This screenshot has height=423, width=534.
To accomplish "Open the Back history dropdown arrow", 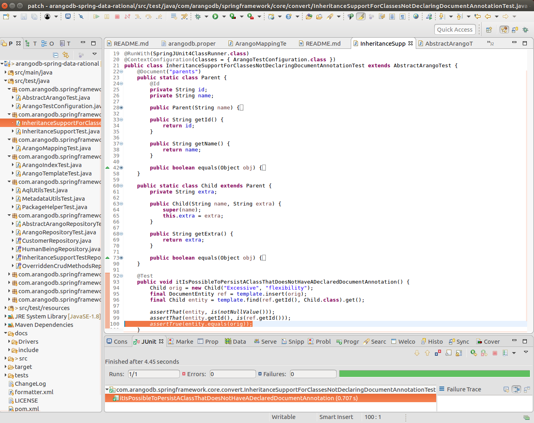I will pos(496,16).
